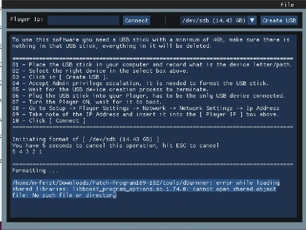Click the ESC to cancel notice line
Viewport: 306px width, 230px height.
(115, 145)
